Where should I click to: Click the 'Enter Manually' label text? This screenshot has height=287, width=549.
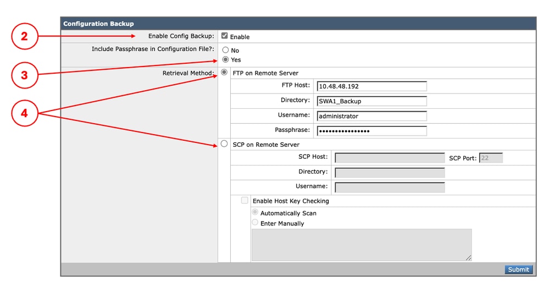click(282, 224)
